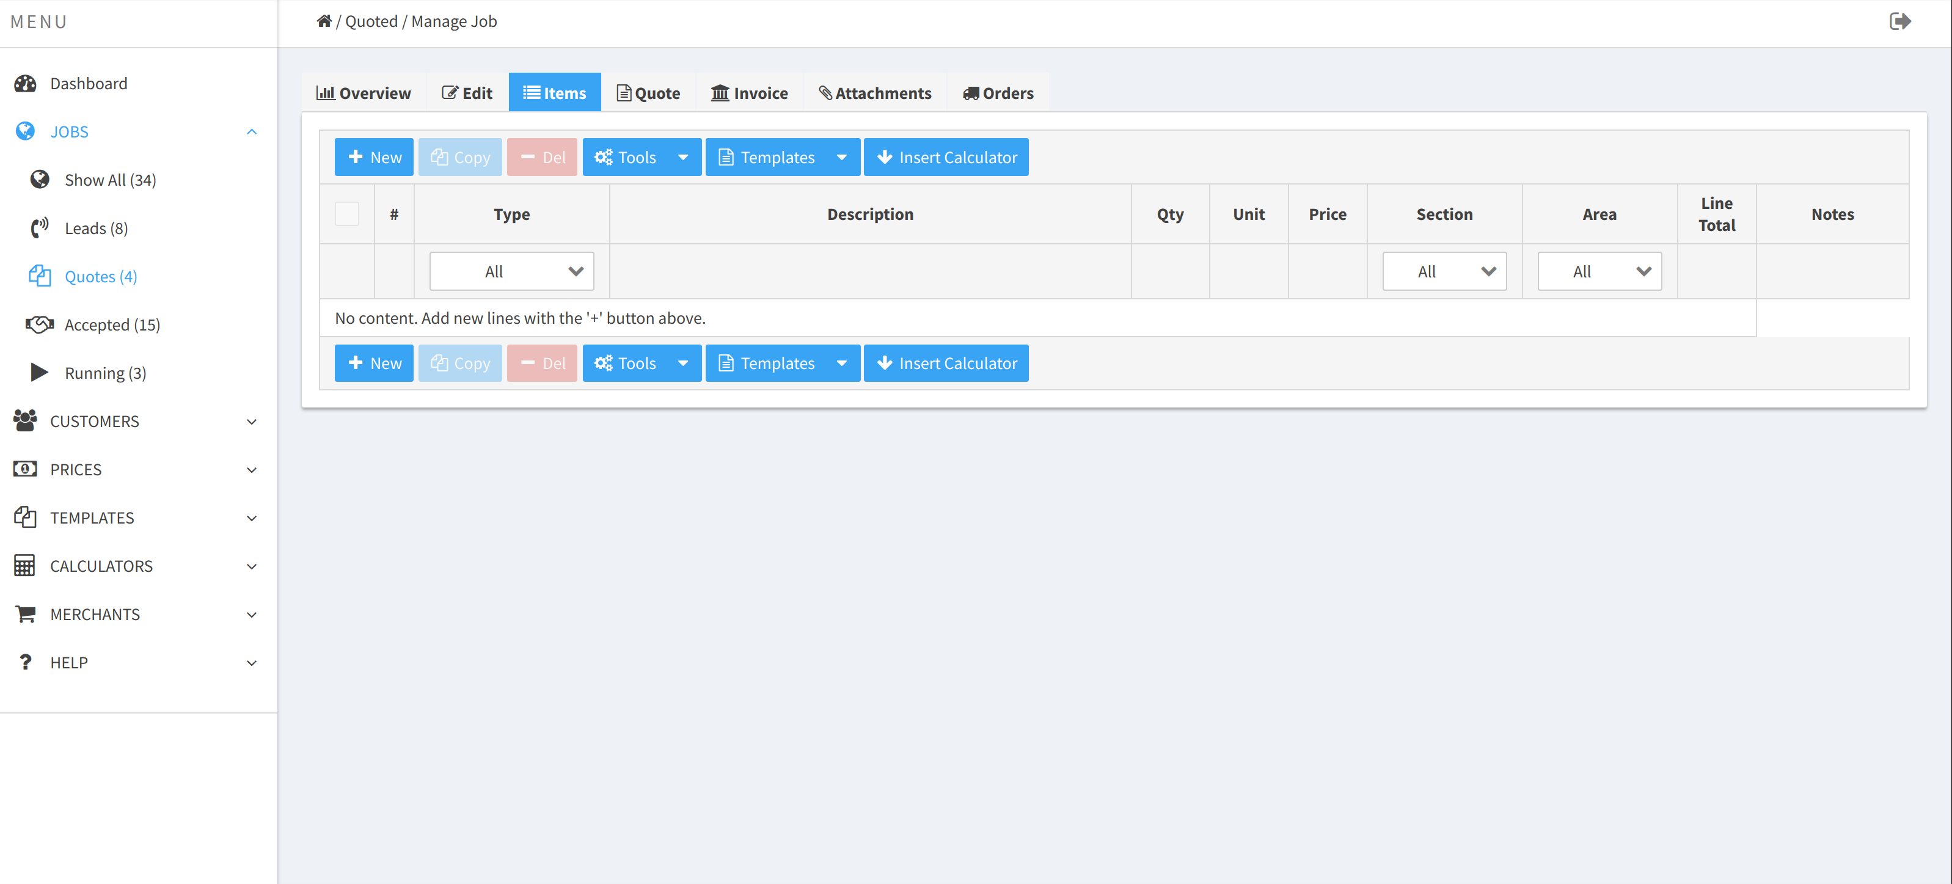The width and height of the screenshot is (1952, 884).
Task: Switch to the Orders tab
Action: coord(998,93)
